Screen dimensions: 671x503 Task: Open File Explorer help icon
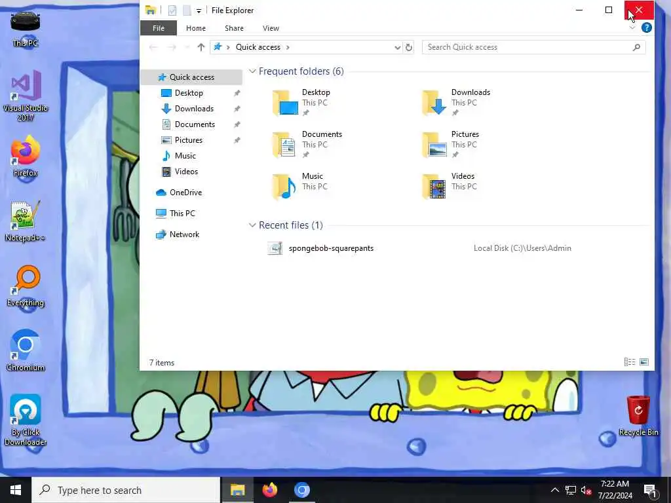[646, 28]
